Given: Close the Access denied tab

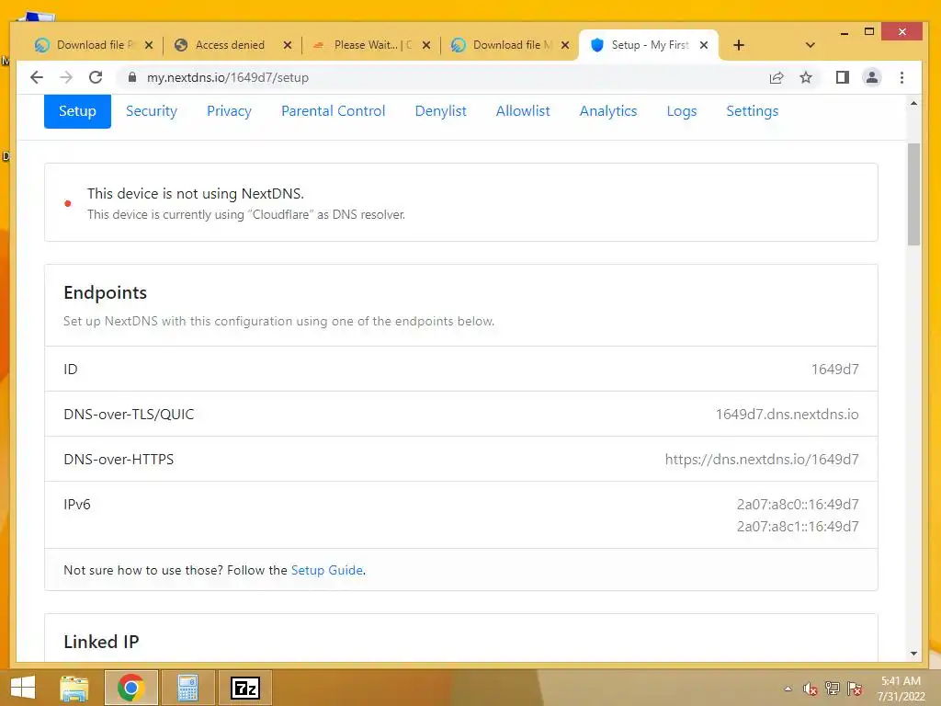Looking at the screenshot, I should (288, 45).
